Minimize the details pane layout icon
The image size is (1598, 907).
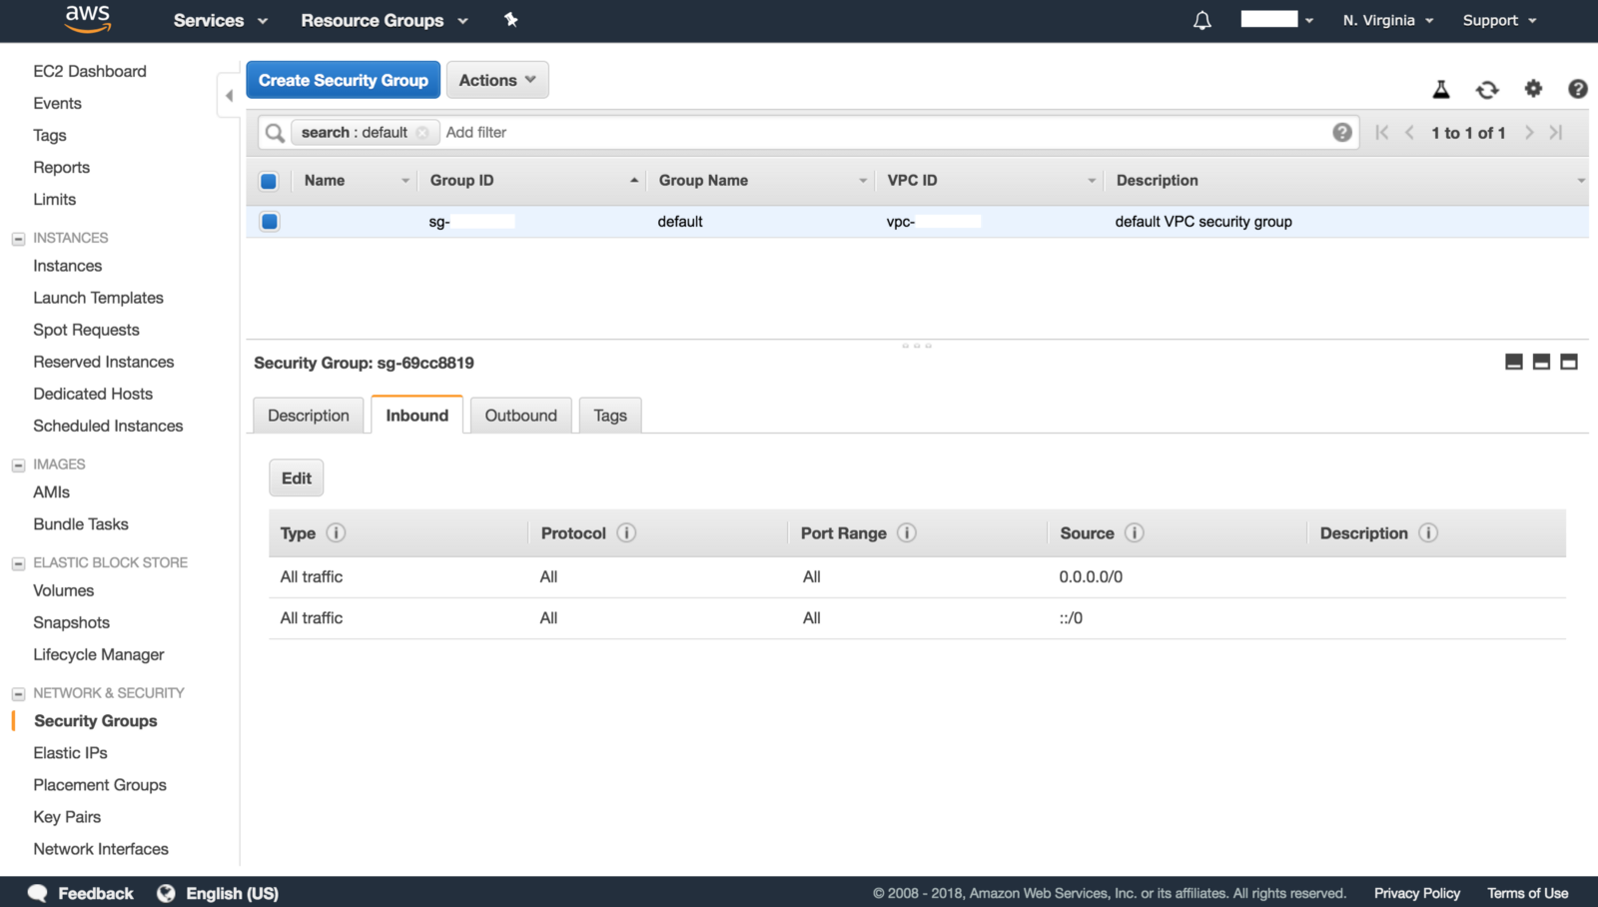point(1514,362)
